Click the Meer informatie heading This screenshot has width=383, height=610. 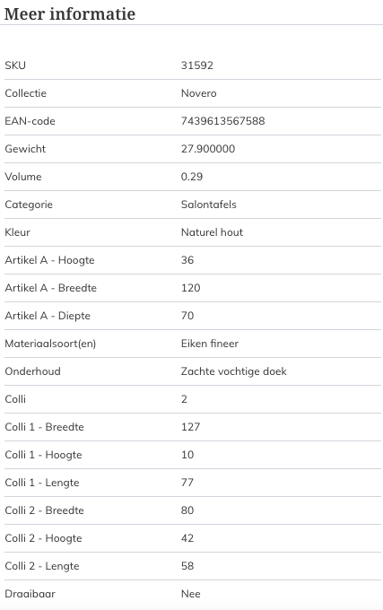(70, 14)
